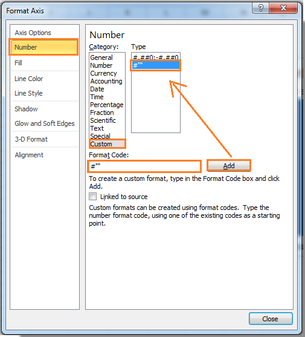Select the highlighted #"" type entry
This screenshot has width=305, height=337.
156,65
